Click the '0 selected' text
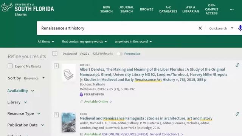 pos(70,54)
